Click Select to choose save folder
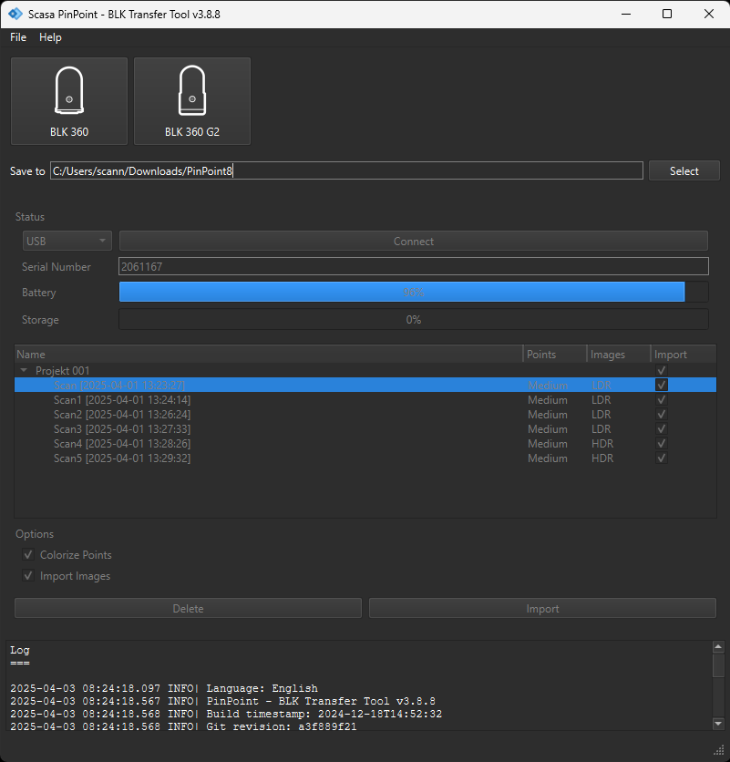This screenshot has height=762, width=730. pos(684,170)
